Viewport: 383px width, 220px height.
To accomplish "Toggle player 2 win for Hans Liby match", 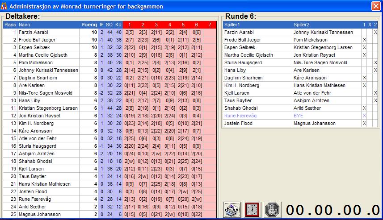I will point(375,70).
